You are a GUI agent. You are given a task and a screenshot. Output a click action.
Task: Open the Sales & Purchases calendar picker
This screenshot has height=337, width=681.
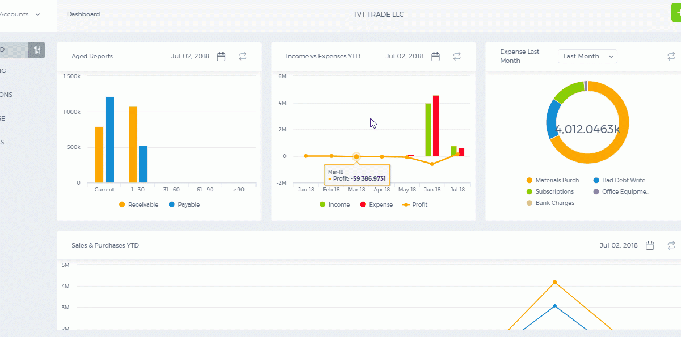point(650,245)
